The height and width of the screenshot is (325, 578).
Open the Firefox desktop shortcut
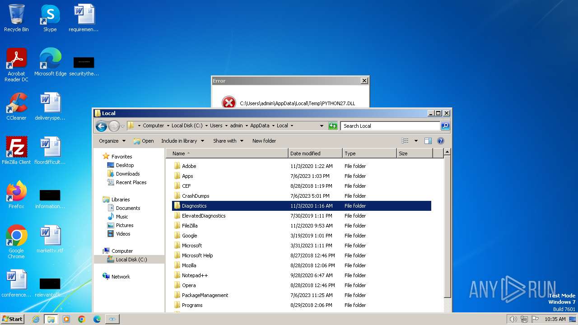click(x=16, y=195)
